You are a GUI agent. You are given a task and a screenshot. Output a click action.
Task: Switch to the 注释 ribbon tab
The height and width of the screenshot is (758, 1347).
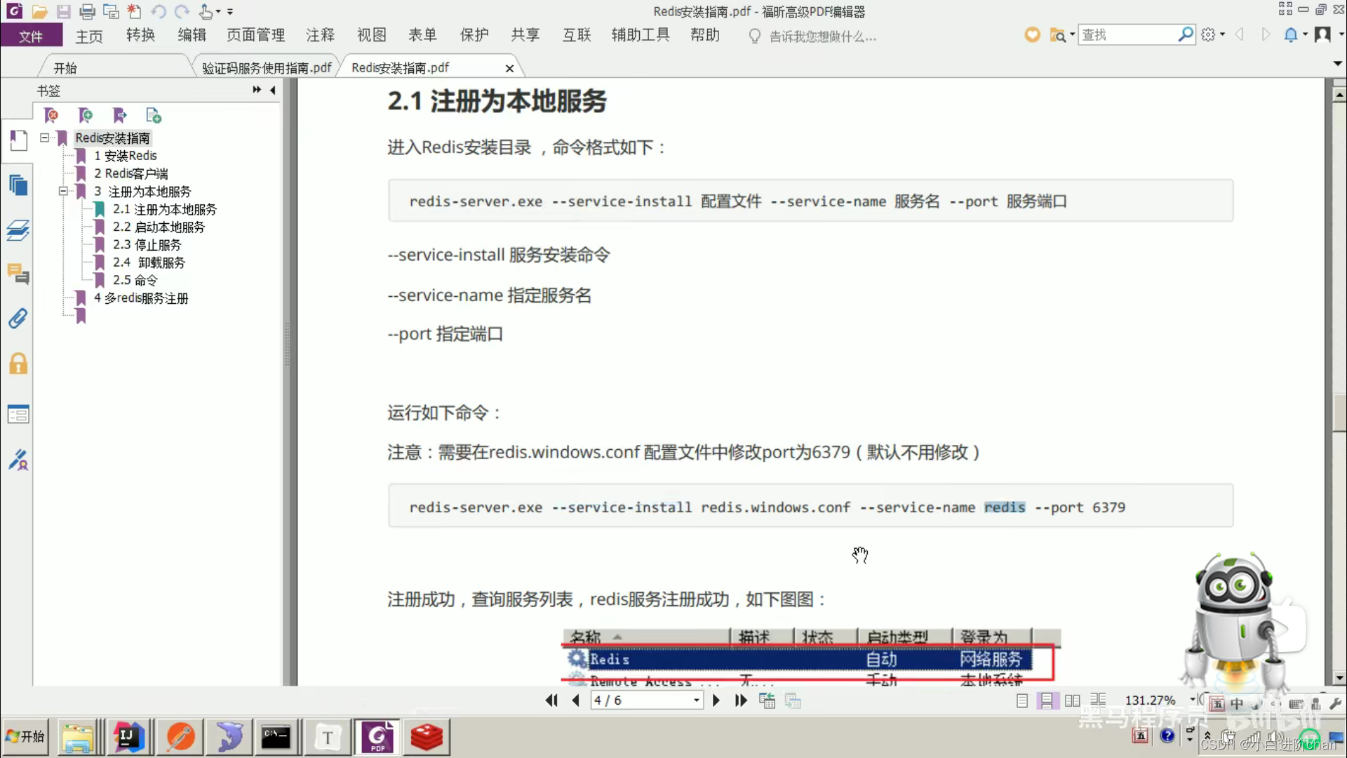(321, 35)
